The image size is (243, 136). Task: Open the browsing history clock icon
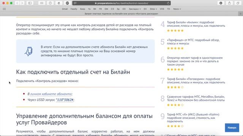tap(50, 3)
